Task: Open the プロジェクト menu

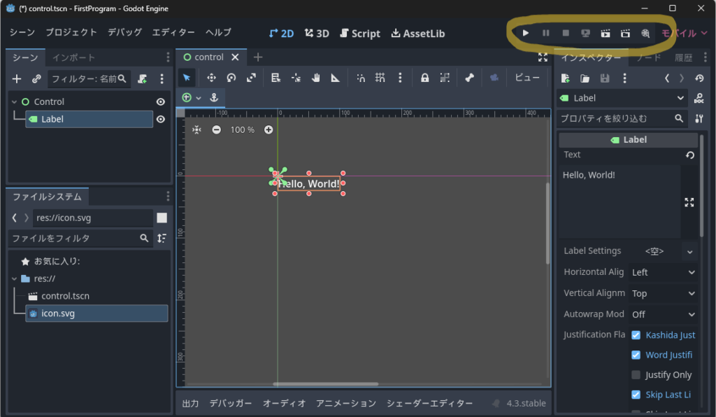Action: pos(71,32)
